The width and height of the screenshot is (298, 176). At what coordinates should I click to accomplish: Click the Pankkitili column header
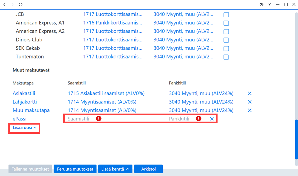(x=177, y=83)
